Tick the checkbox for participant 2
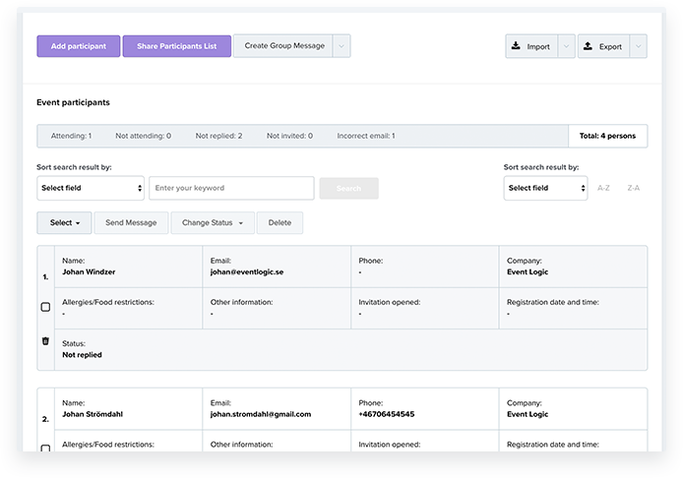The height and width of the screenshot is (478, 683). click(45, 448)
